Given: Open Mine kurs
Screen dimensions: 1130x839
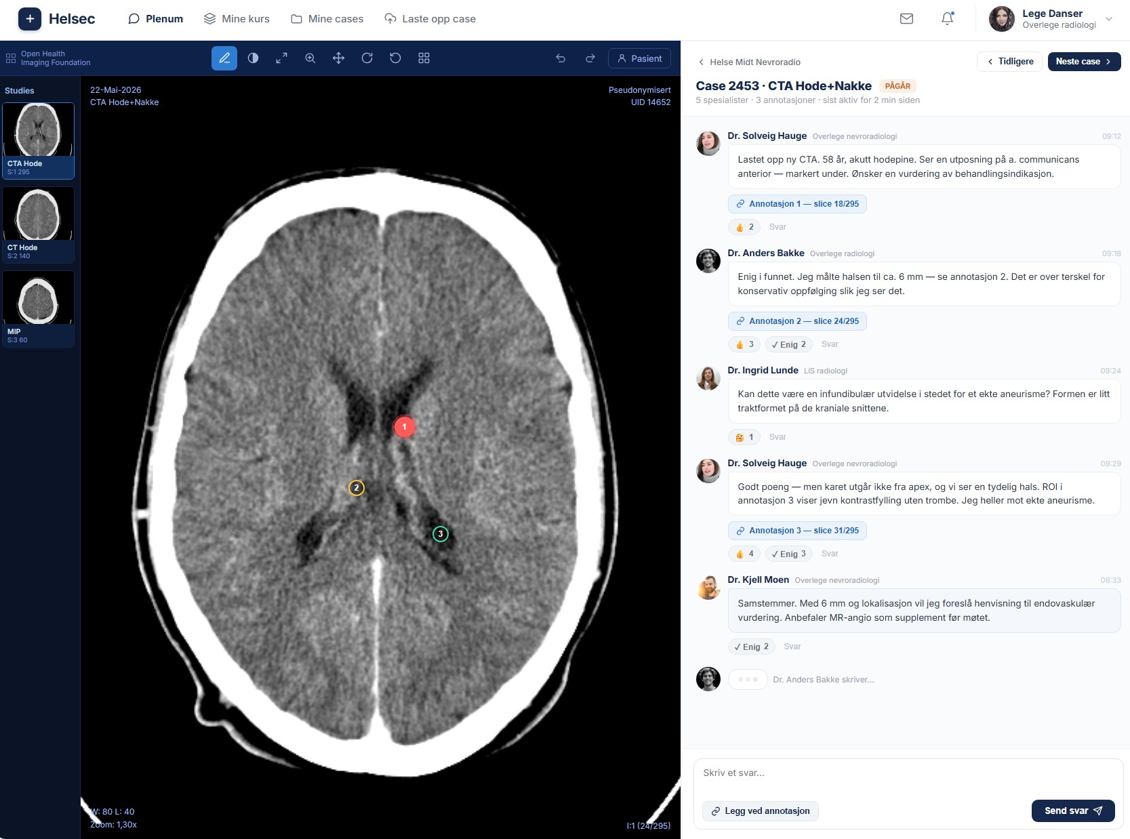Looking at the screenshot, I should (237, 19).
